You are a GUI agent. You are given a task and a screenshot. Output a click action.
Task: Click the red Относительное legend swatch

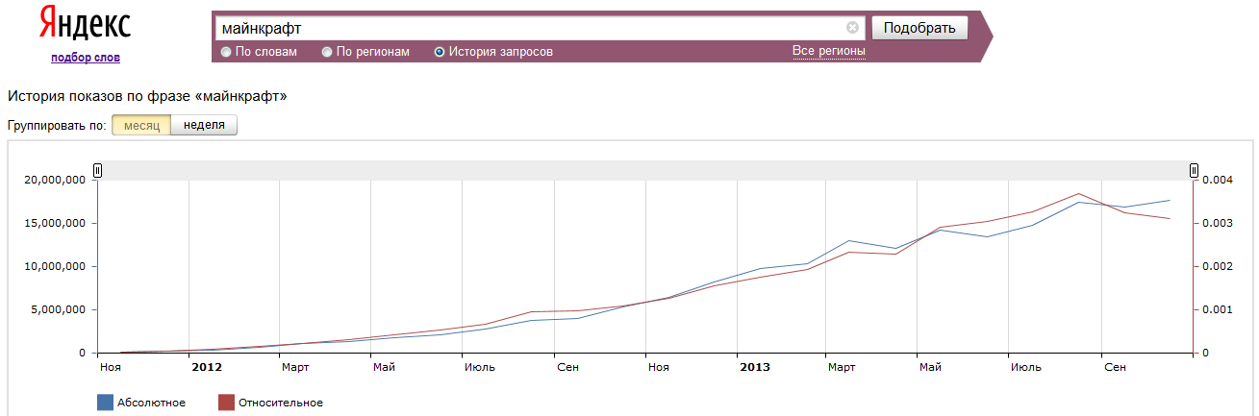tap(226, 403)
